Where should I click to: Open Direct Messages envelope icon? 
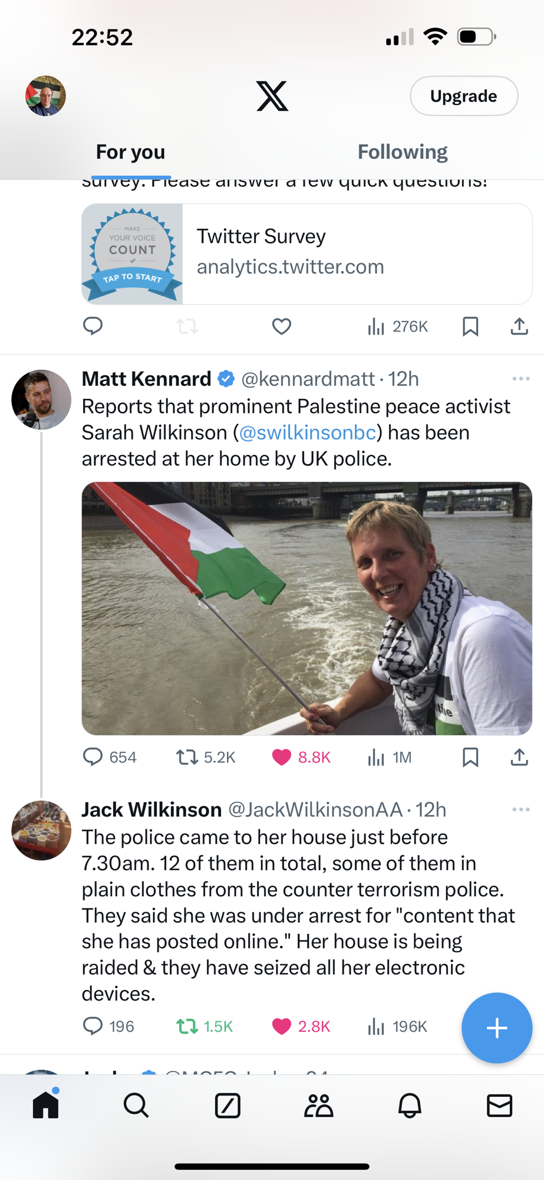tap(499, 1105)
